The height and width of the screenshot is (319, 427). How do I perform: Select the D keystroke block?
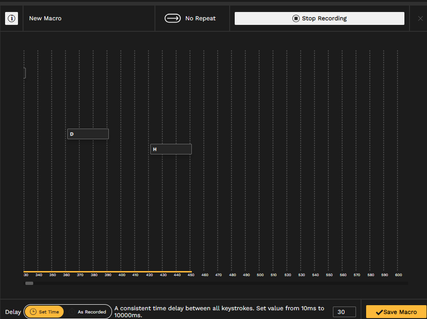click(88, 134)
